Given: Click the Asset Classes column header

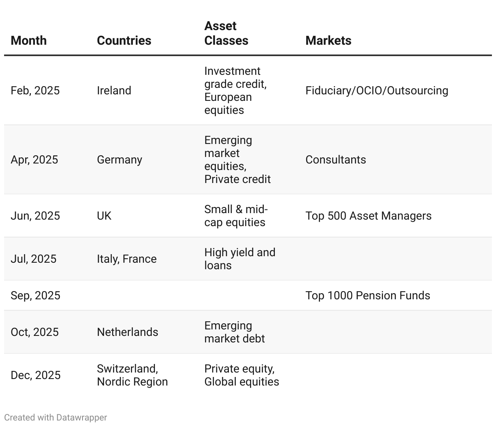Looking at the screenshot, I should [226, 33].
